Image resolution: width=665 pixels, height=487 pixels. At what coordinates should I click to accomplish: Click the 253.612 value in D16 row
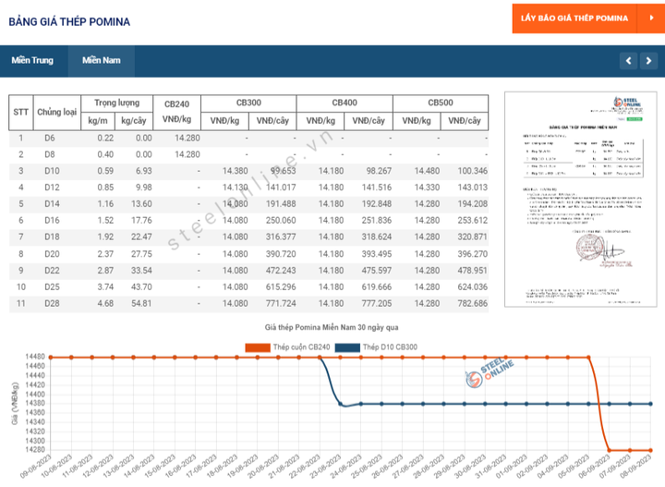coord(473,221)
